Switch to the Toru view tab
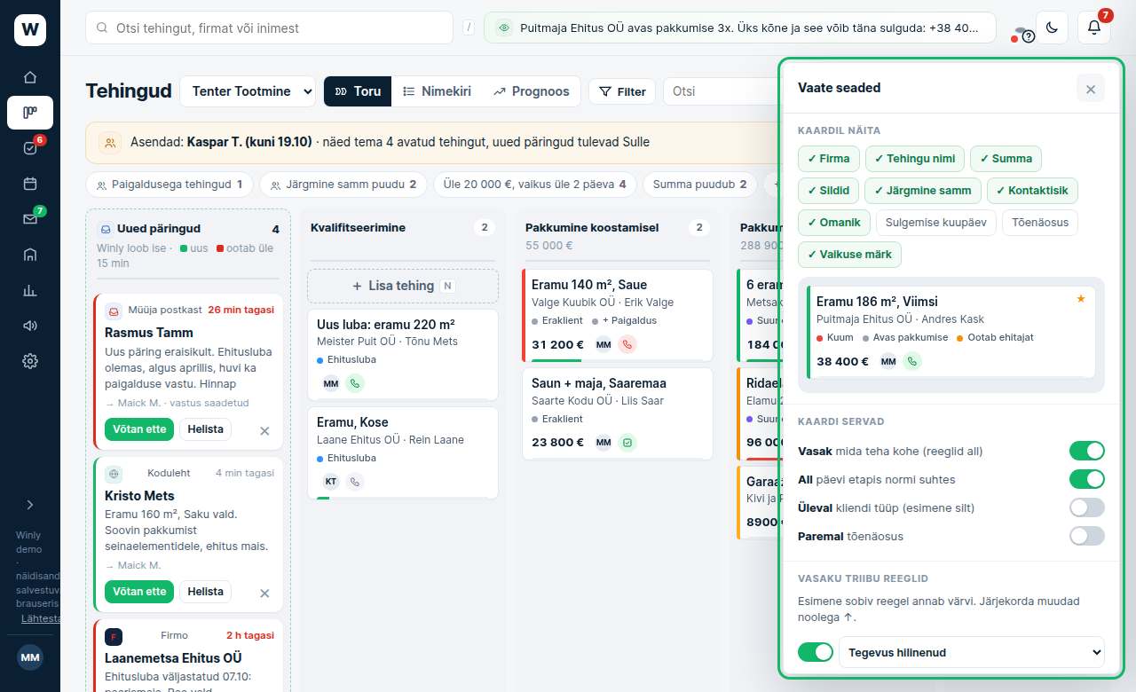 coord(358,91)
